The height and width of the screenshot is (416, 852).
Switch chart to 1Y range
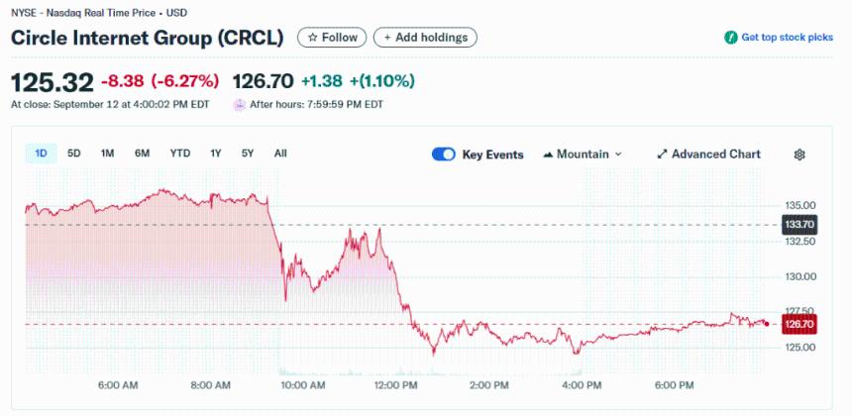pos(215,154)
